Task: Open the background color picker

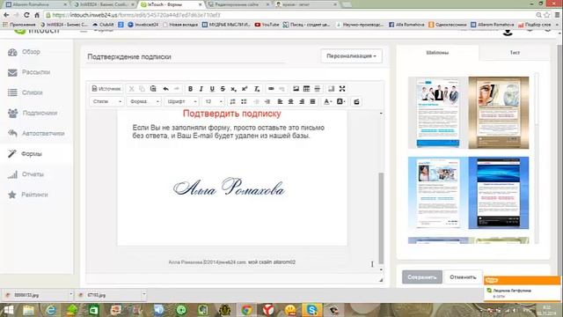Action: (x=340, y=102)
